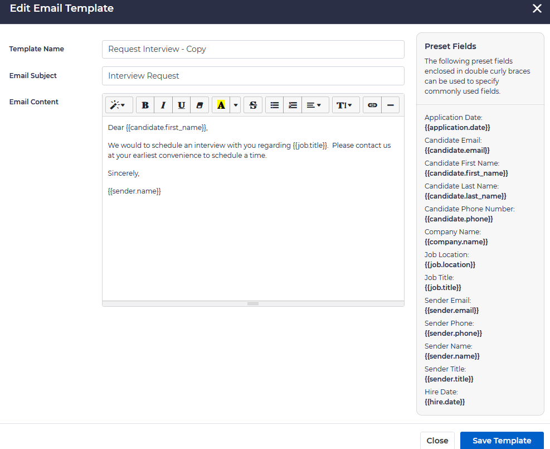Image resolution: width=550 pixels, height=449 pixels.
Task: Click the Email Subject field
Action: pos(253,76)
